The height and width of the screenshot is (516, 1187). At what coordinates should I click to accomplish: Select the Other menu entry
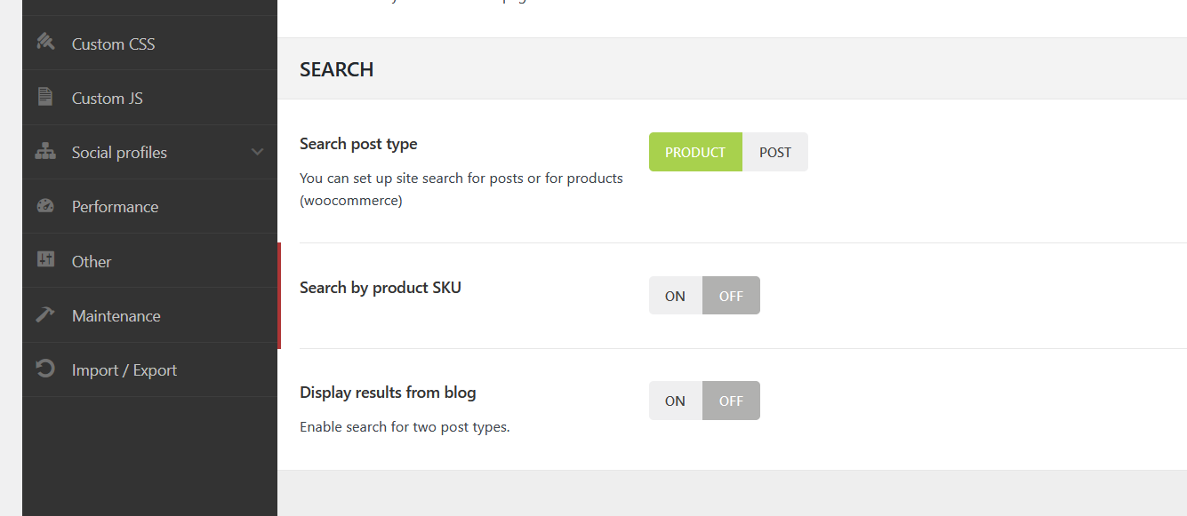tap(92, 262)
